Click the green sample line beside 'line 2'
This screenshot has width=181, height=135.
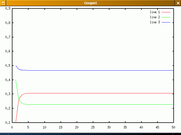[x=166, y=17]
